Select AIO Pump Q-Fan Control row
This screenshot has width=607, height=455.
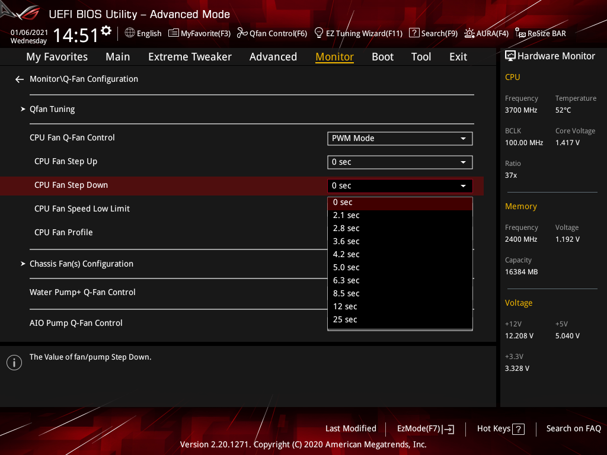click(76, 323)
